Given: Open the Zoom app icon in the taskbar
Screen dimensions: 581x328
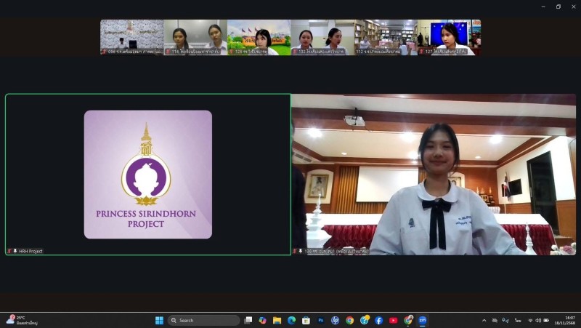Looking at the screenshot, I should (422, 320).
